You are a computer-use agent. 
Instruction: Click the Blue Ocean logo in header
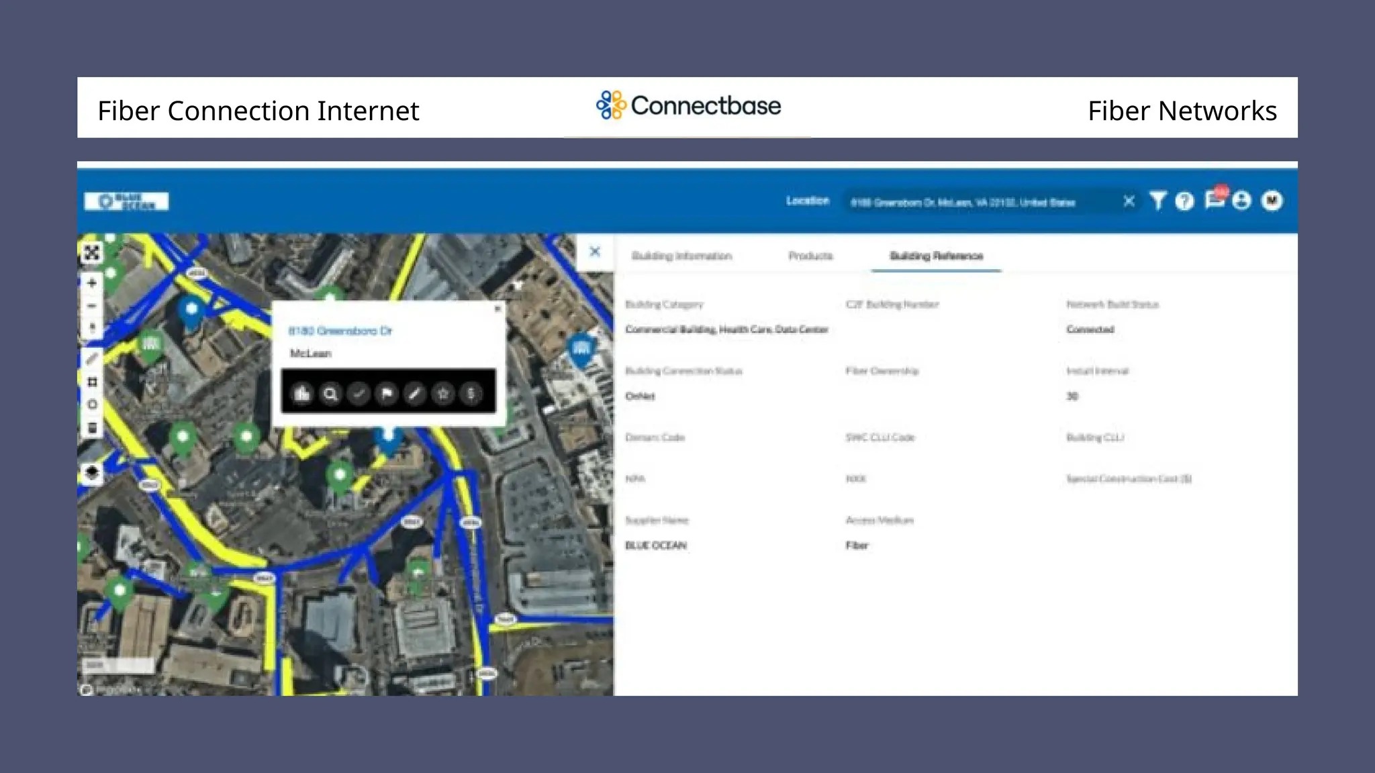[x=126, y=201]
